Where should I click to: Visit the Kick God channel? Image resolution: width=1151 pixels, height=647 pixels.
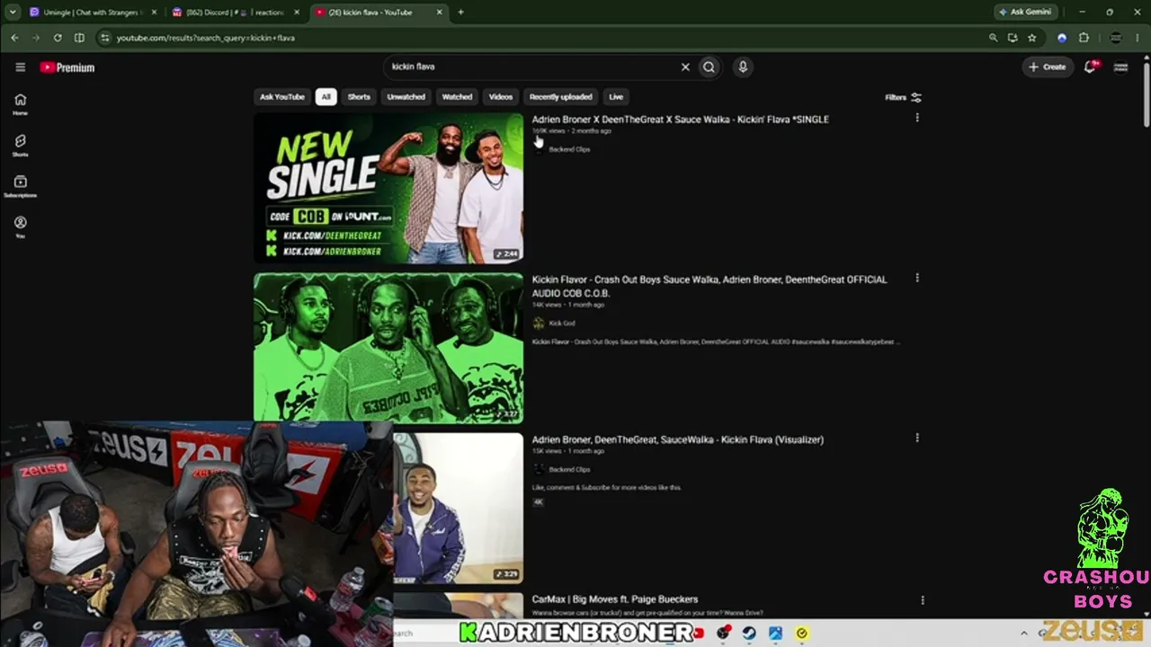pyautogui.click(x=562, y=323)
